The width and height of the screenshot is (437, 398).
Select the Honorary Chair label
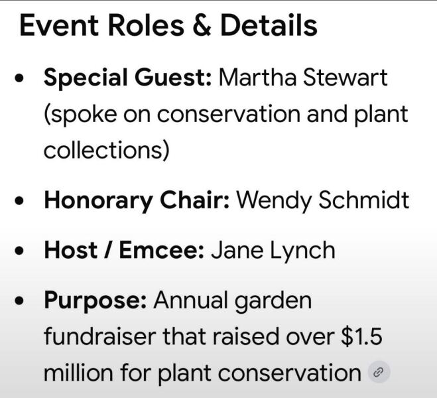(x=137, y=200)
